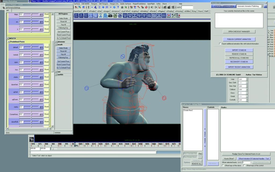Click the AnimXchange help question mark icon
This screenshot has width=275, height=172.
click(265, 6)
